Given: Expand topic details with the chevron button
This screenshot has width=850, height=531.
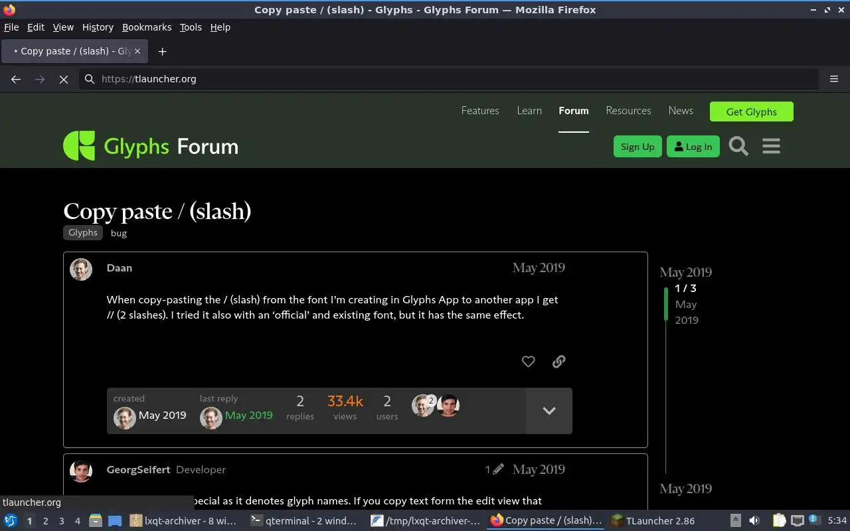Looking at the screenshot, I should pos(549,411).
